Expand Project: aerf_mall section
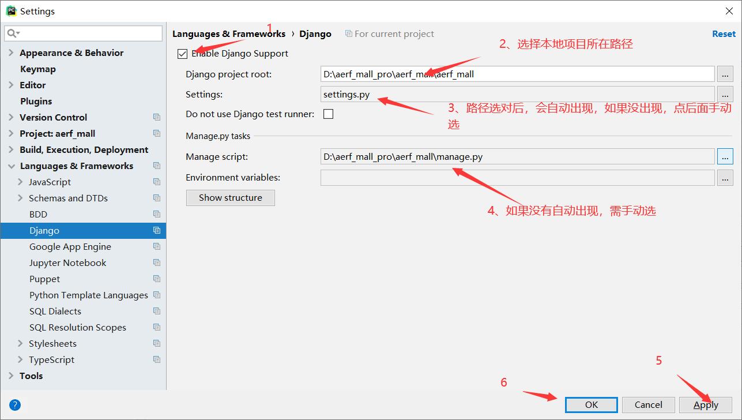 [11, 133]
